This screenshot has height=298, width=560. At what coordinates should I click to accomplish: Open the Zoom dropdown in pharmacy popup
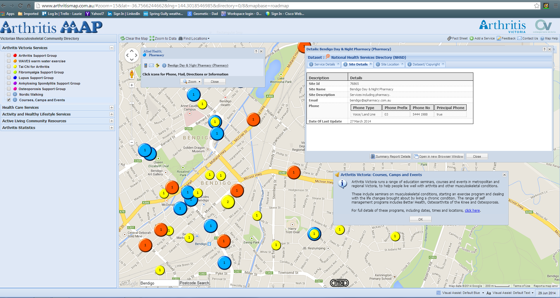pyautogui.click(x=191, y=82)
